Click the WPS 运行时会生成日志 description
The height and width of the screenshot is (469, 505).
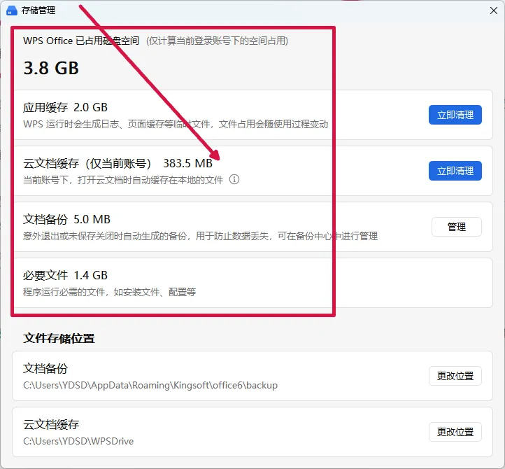(176, 124)
